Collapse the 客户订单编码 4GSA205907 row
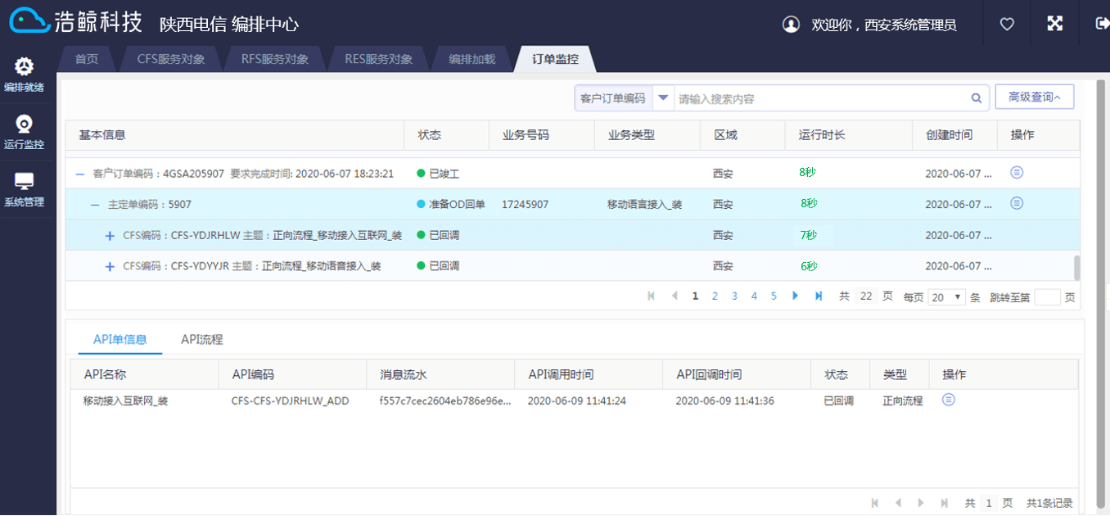This screenshot has height=516, width=1110. tap(80, 174)
